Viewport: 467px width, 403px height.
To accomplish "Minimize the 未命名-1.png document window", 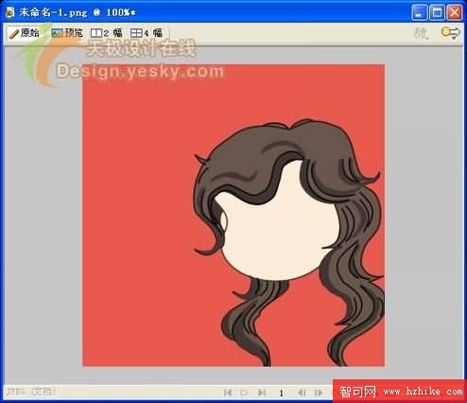I will pos(420,12).
